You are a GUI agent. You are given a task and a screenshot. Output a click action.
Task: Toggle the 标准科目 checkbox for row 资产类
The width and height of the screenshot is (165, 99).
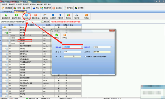pos(59,27)
